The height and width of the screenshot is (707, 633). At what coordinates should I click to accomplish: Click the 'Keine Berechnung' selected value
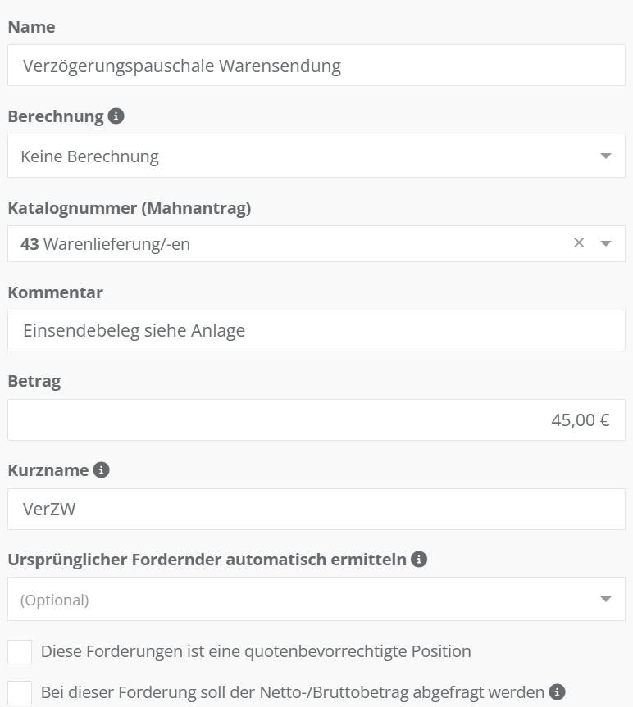[89, 156]
